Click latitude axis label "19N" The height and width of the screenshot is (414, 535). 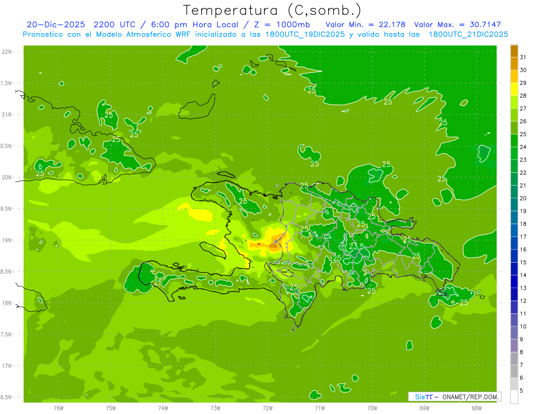(x=7, y=240)
